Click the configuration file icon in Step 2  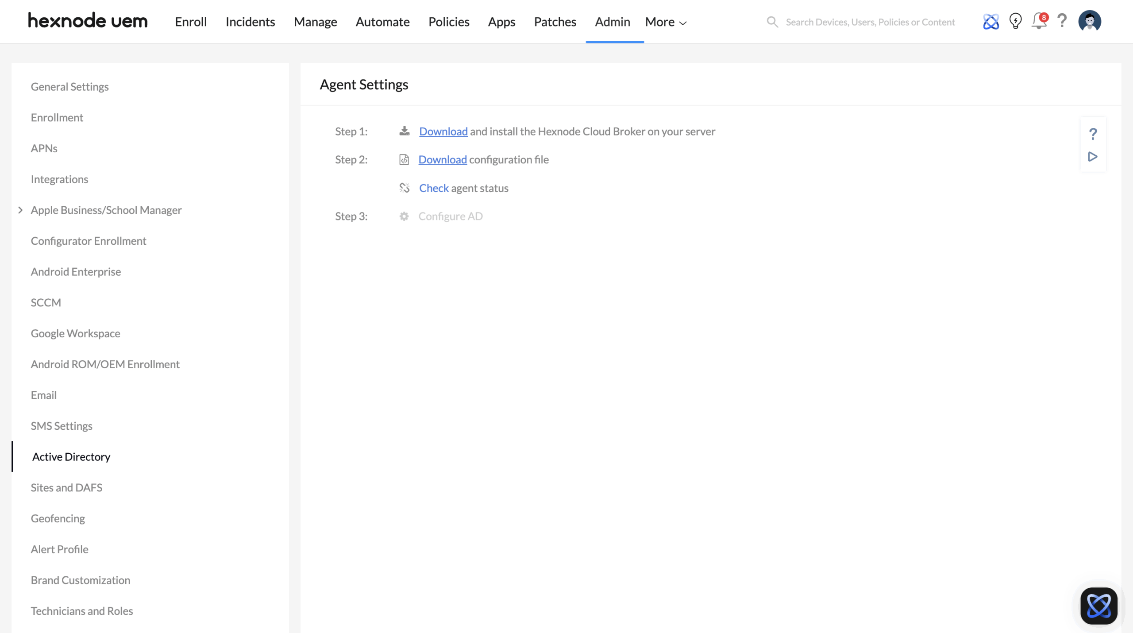404,159
